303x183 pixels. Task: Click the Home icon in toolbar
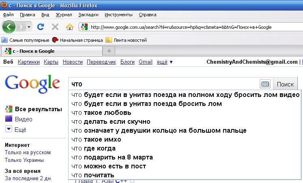(69, 27)
